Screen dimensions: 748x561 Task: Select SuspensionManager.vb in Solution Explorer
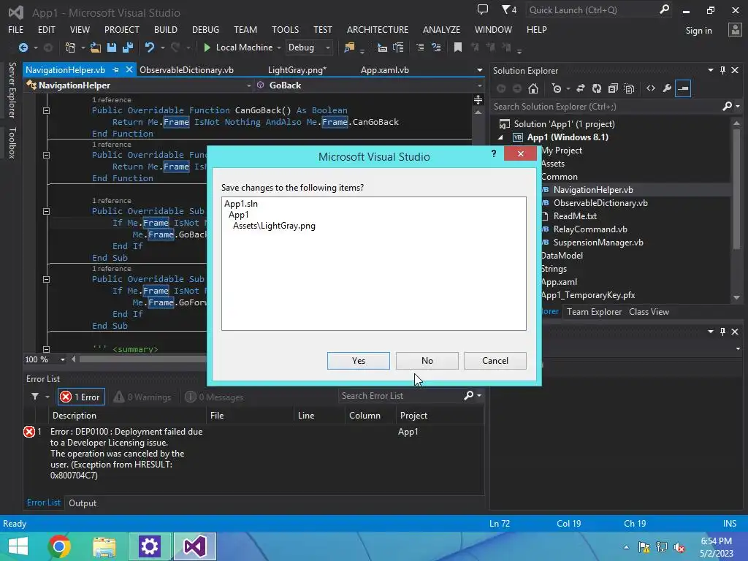coord(598,243)
